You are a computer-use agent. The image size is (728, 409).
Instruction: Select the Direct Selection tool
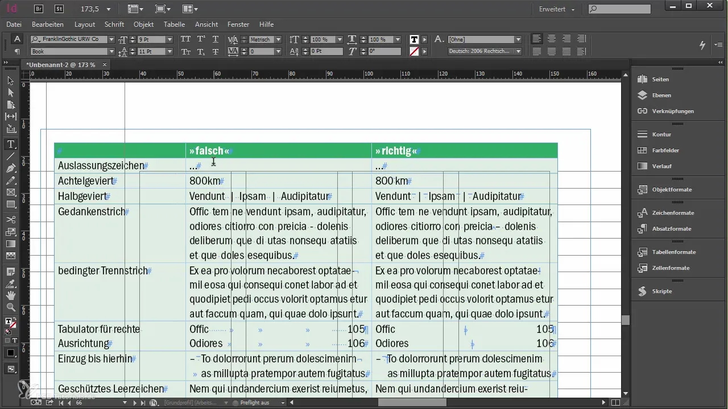10,93
